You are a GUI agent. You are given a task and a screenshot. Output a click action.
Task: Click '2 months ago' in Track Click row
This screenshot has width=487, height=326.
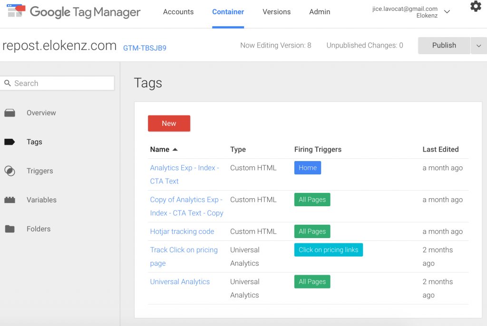coord(438,257)
